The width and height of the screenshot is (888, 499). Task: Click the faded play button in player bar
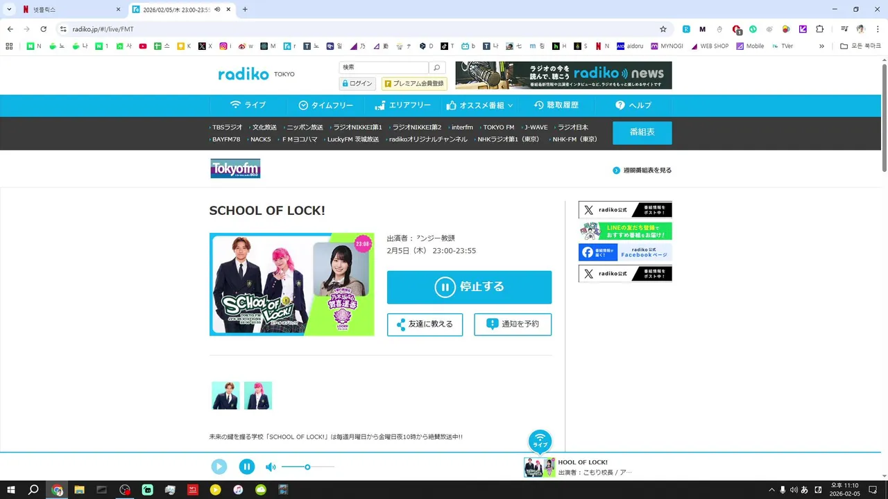(x=219, y=467)
